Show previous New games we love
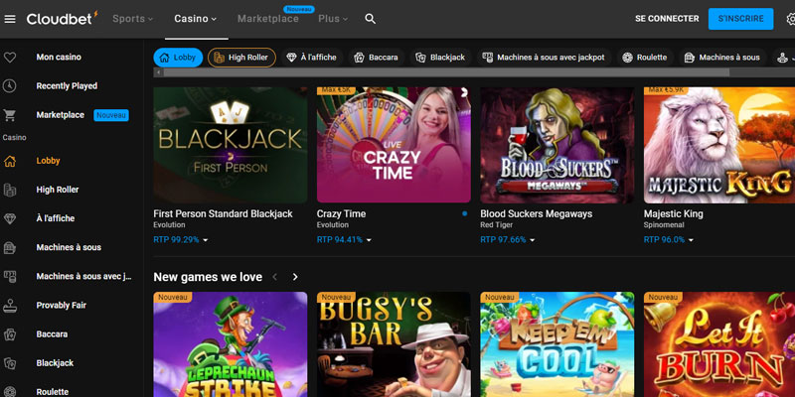The width and height of the screenshot is (795, 397). click(x=275, y=277)
